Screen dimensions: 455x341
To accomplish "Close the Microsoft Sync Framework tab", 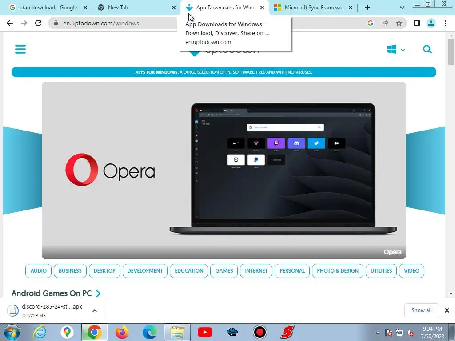I will pyautogui.click(x=351, y=8).
